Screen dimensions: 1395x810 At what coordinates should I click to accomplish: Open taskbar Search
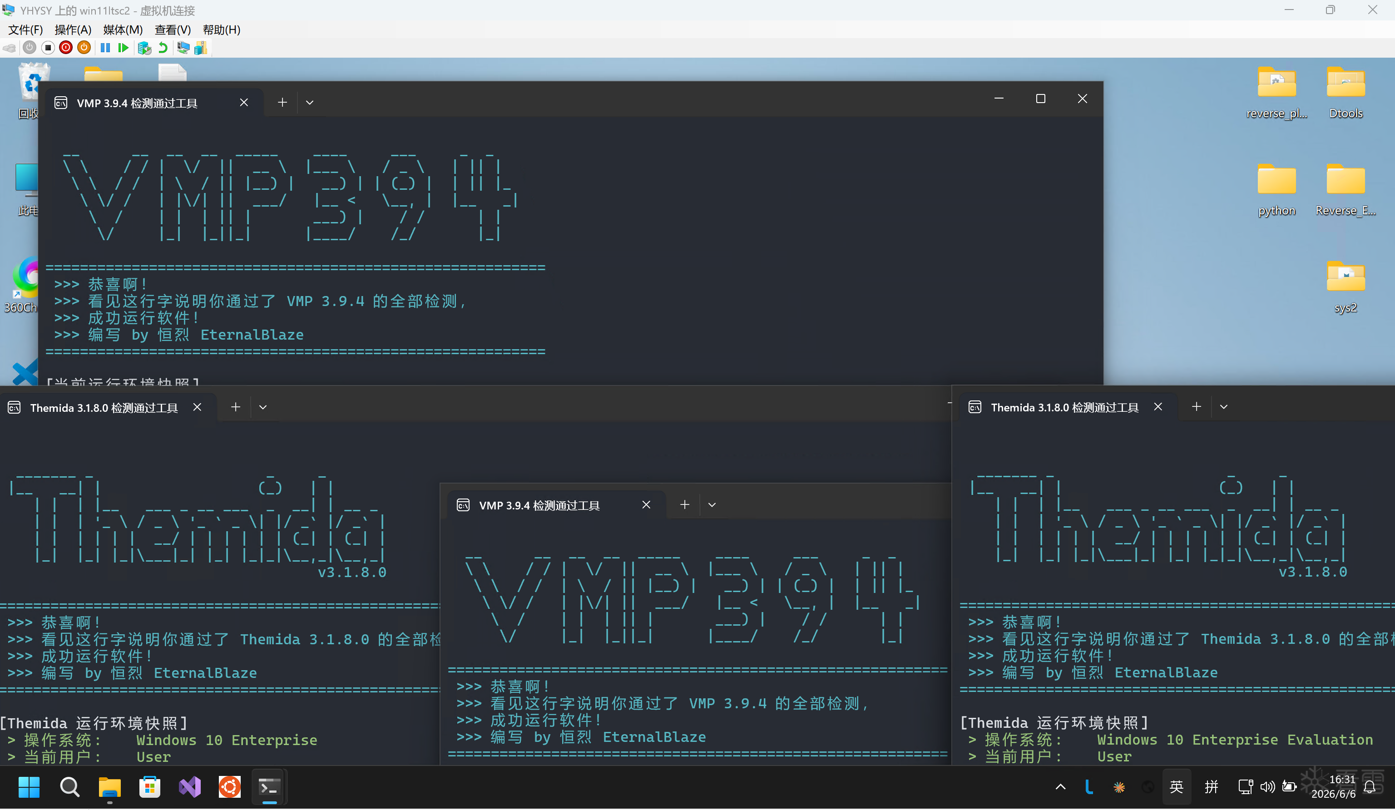tap(70, 788)
